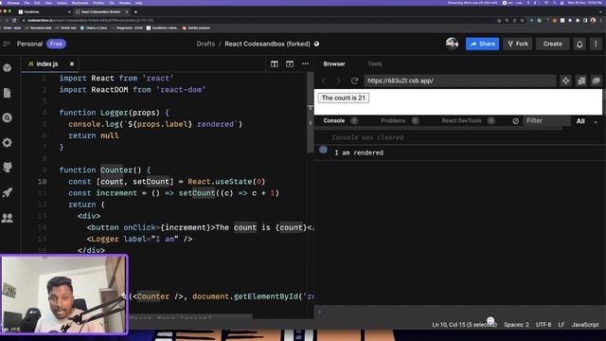
Task: Click the sandbox privacy globe icon
Action: click(316, 45)
